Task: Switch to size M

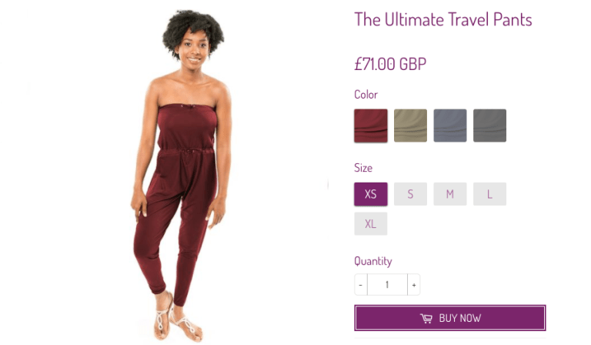Action: (450, 194)
